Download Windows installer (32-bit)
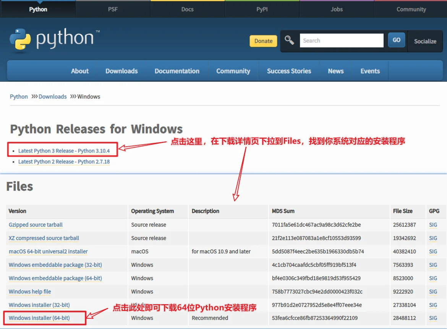The height and width of the screenshot is (329, 447). pyautogui.click(x=39, y=305)
